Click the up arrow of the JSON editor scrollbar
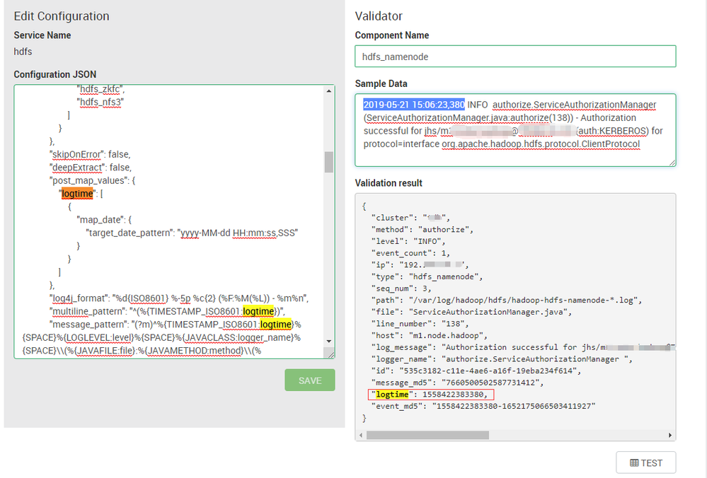Viewport: 707px width, 478px height. click(328, 91)
